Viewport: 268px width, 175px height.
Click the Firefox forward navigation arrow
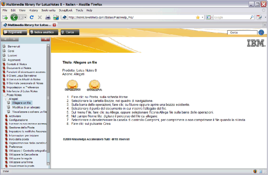click(21, 17)
